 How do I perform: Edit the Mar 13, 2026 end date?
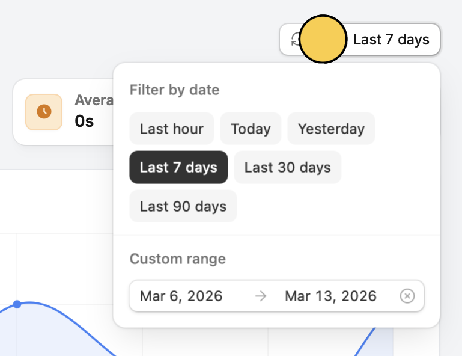pyautogui.click(x=330, y=296)
